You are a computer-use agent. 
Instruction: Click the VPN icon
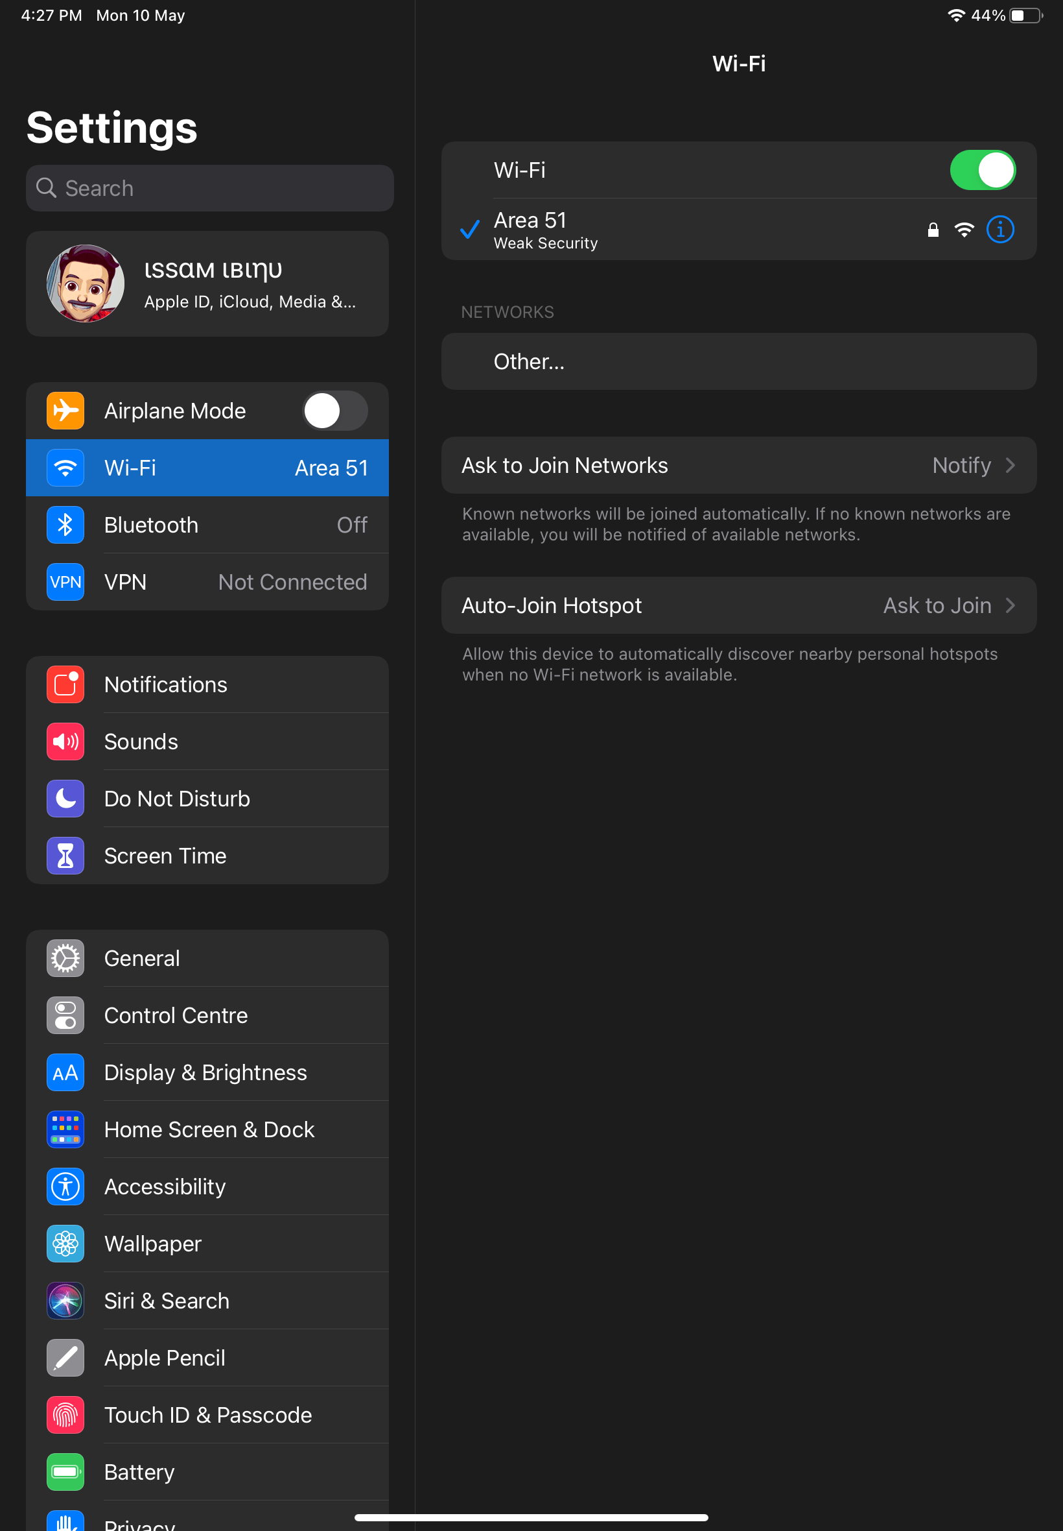coord(65,582)
